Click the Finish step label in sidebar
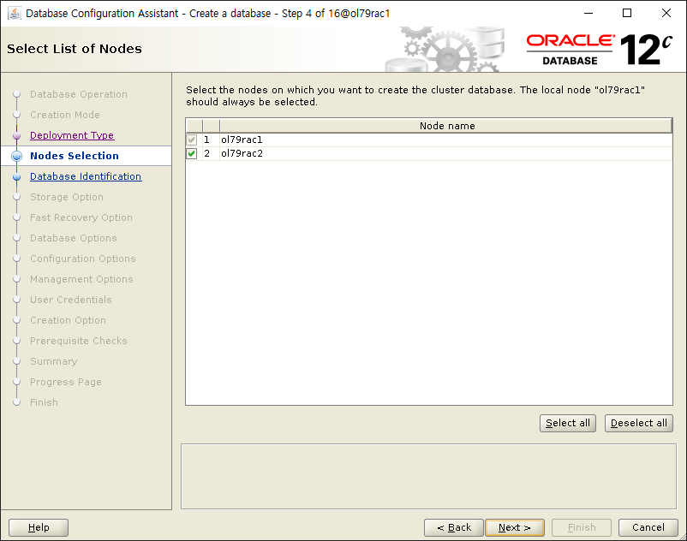687x541 pixels. [44, 402]
